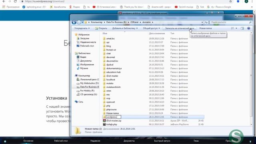Select the davomat.loc folder

pos(112,61)
